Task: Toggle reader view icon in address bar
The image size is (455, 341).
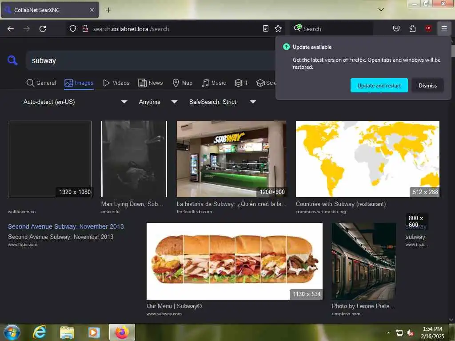Action: pyautogui.click(x=266, y=28)
